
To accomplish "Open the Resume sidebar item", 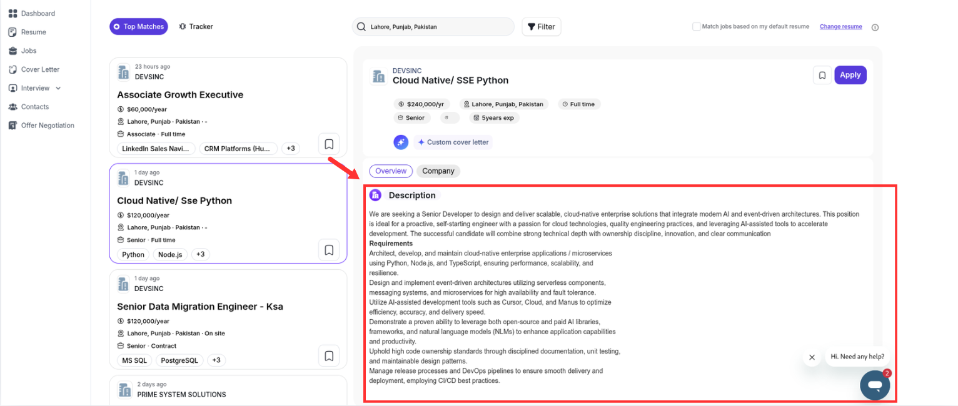I will (28, 32).
